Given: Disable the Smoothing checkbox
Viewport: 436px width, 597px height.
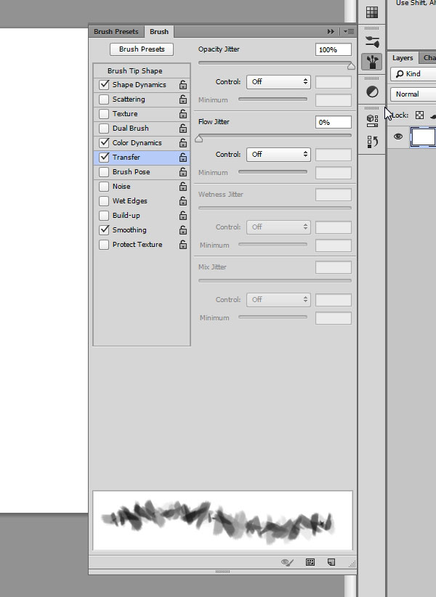Looking at the screenshot, I should (x=104, y=230).
